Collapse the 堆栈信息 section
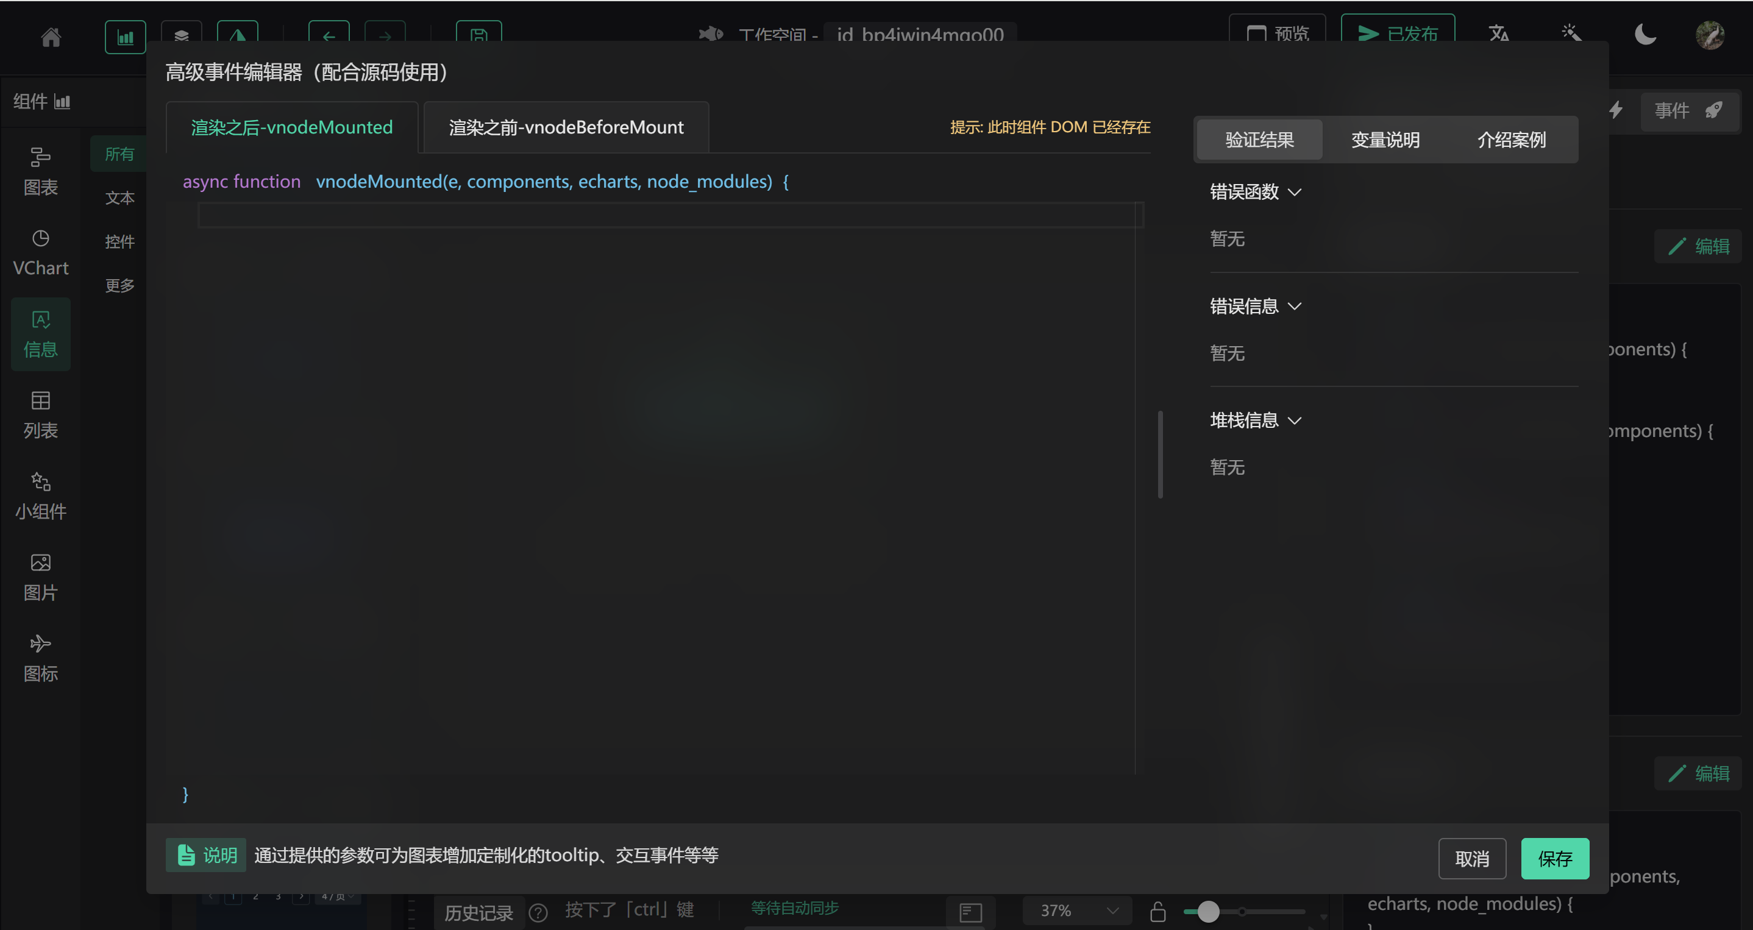The width and height of the screenshot is (1753, 930). tap(1256, 421)
